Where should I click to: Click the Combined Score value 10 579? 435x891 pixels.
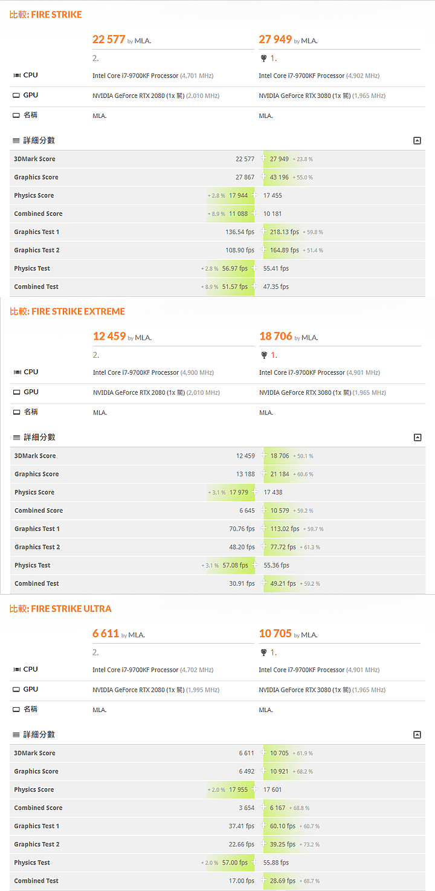tap(280, 510)
